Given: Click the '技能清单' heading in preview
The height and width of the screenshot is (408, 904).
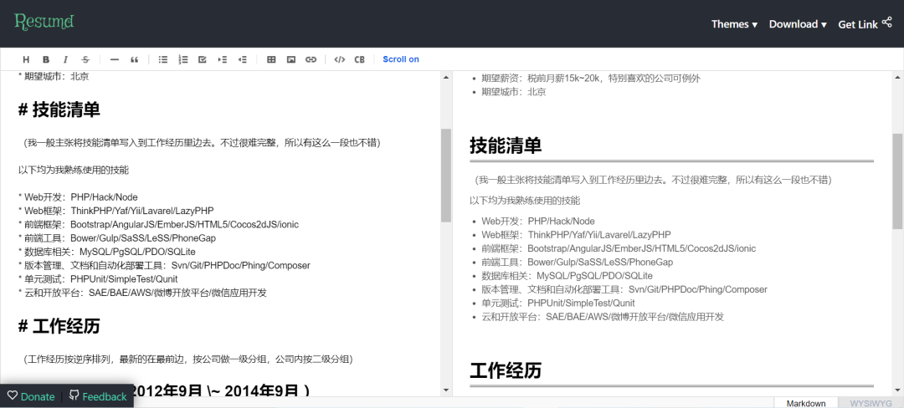Looking at the screenshot, I should tap(506, 145).
